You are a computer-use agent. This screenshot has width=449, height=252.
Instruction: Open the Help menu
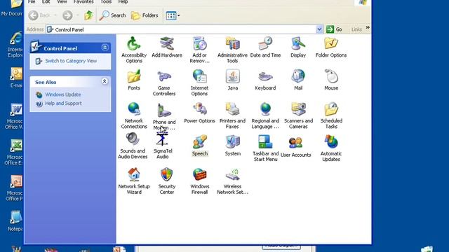[123, 2]
